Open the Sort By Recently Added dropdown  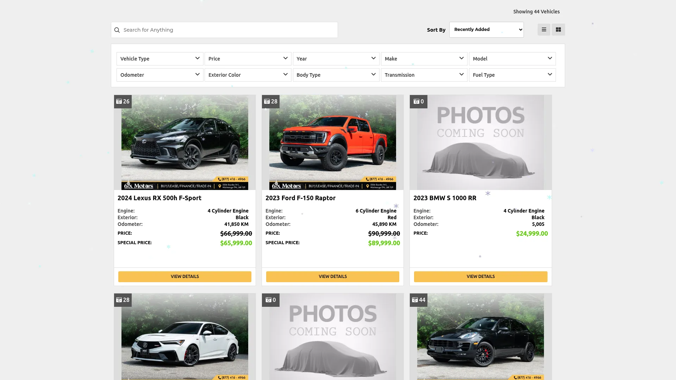pyautogui.click(x=486, y=30)
